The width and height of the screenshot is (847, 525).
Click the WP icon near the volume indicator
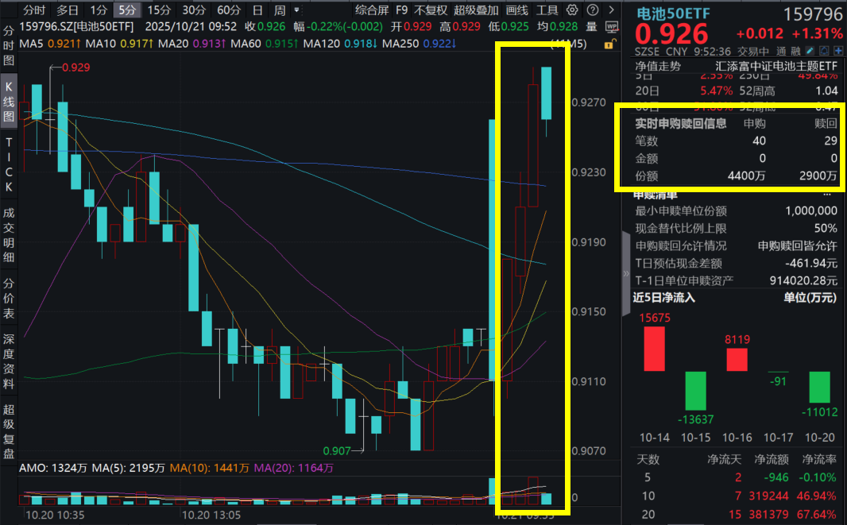click(x=613, y=27)
